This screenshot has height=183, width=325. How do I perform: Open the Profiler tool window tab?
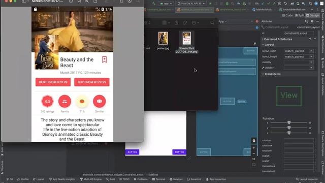tap(23, 179)
